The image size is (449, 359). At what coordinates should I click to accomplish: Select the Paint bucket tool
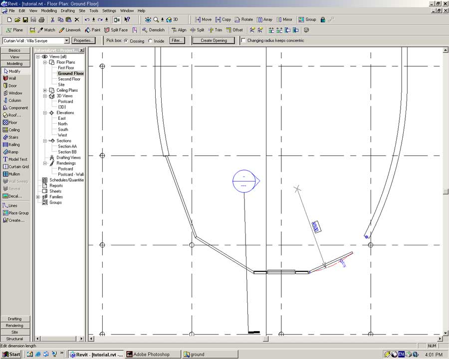coord(92,30)
